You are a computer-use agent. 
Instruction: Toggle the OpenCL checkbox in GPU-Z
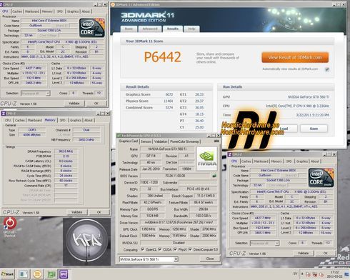[142, 249]
